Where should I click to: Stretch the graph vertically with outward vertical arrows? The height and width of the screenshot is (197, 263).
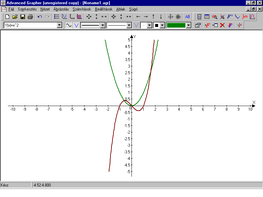pos(96,17)
